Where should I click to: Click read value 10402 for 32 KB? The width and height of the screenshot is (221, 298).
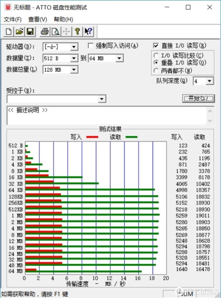203,184
